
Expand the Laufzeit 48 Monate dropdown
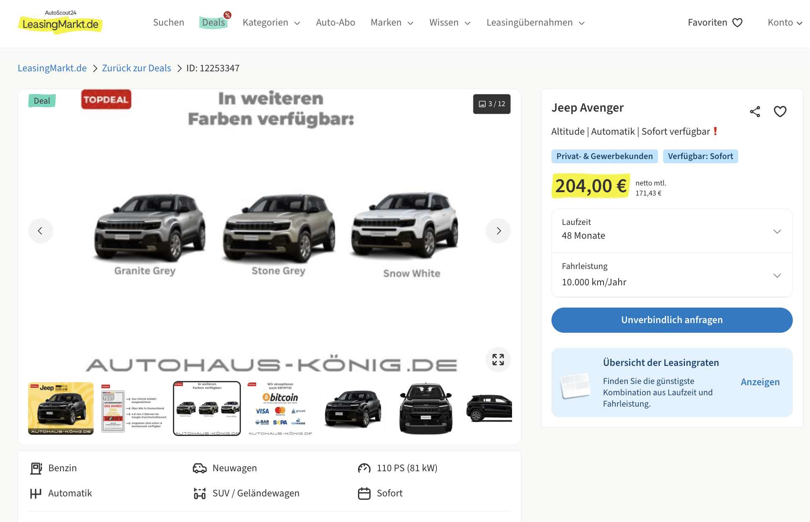pyautogui.click(x=672, y=231)
